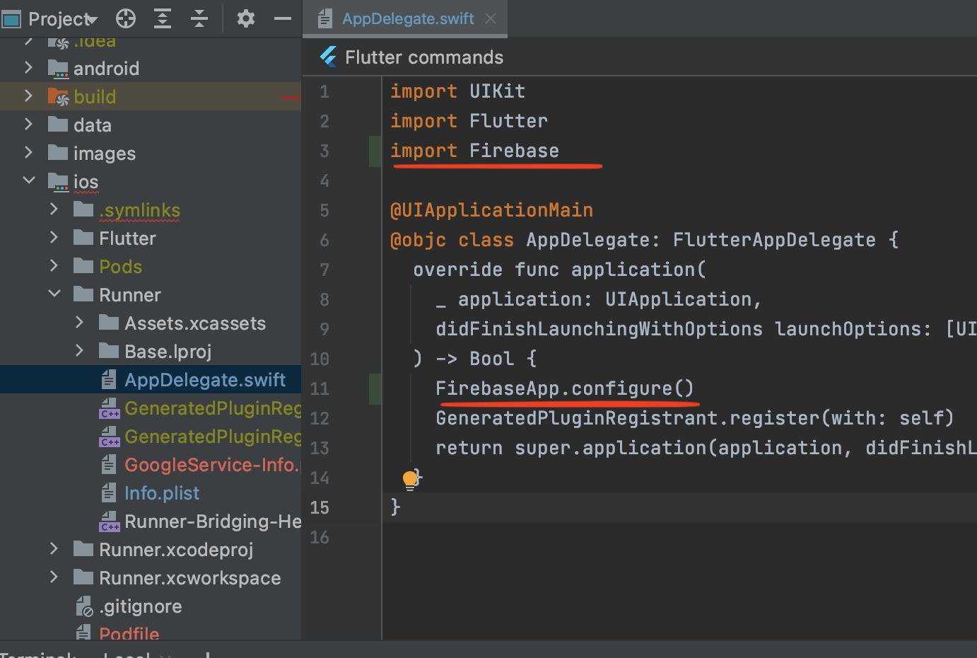This screenshot has height=658, width=977.
Task: Click the GoogleService-Info file icon
Action: pos(109,464)
